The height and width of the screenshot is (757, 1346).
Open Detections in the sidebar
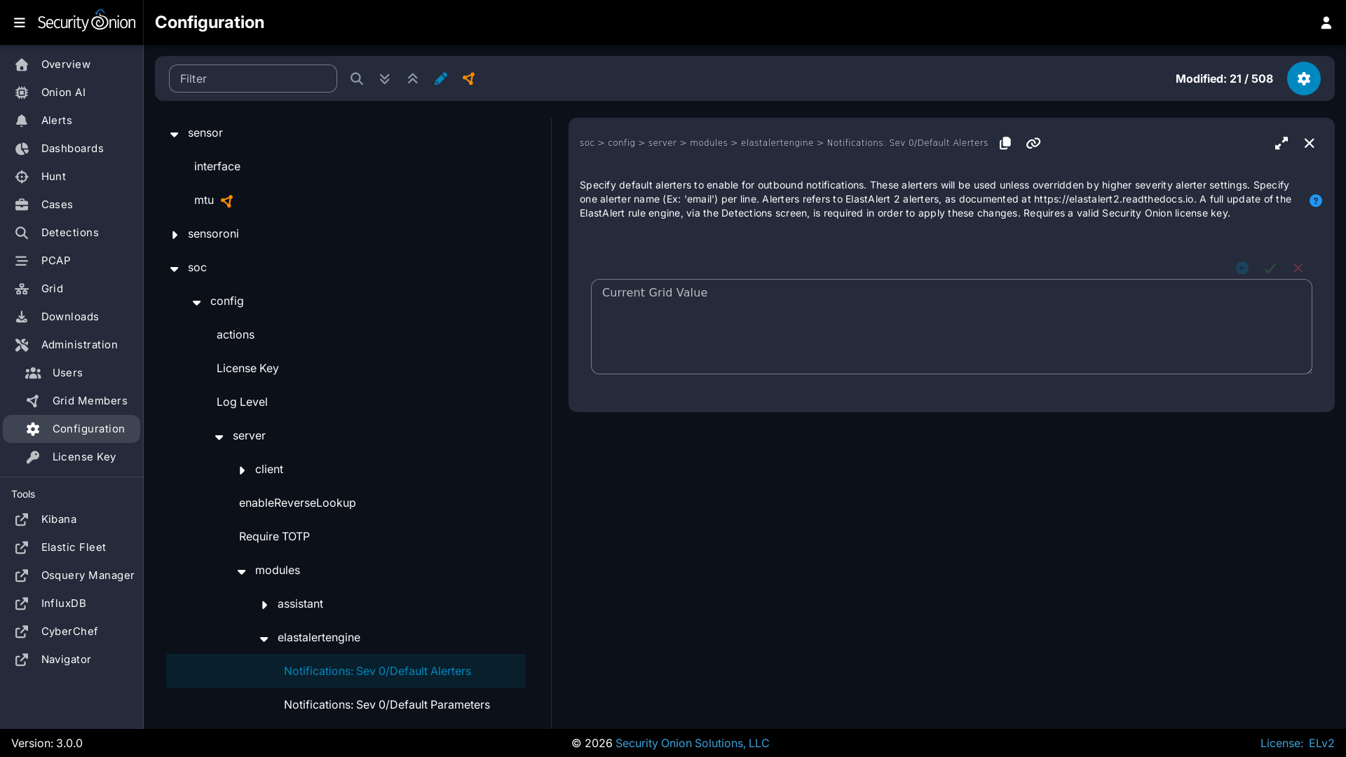[69, 233]
